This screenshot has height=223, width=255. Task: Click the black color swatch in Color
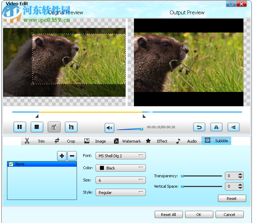click(102, 168)
